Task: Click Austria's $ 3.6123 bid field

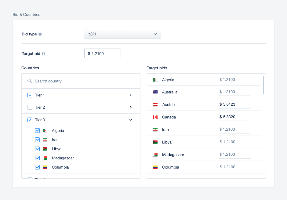Action: (235, 104)
